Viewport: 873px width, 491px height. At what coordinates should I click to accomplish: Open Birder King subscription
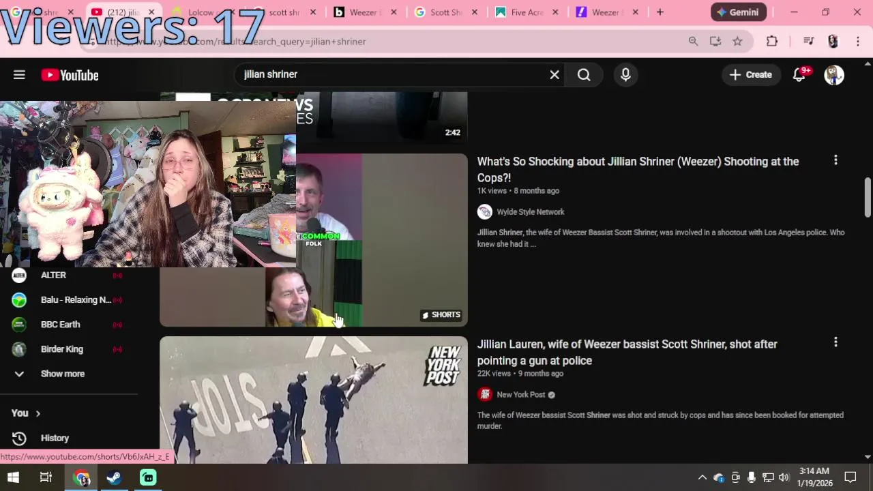coord(62,349)
